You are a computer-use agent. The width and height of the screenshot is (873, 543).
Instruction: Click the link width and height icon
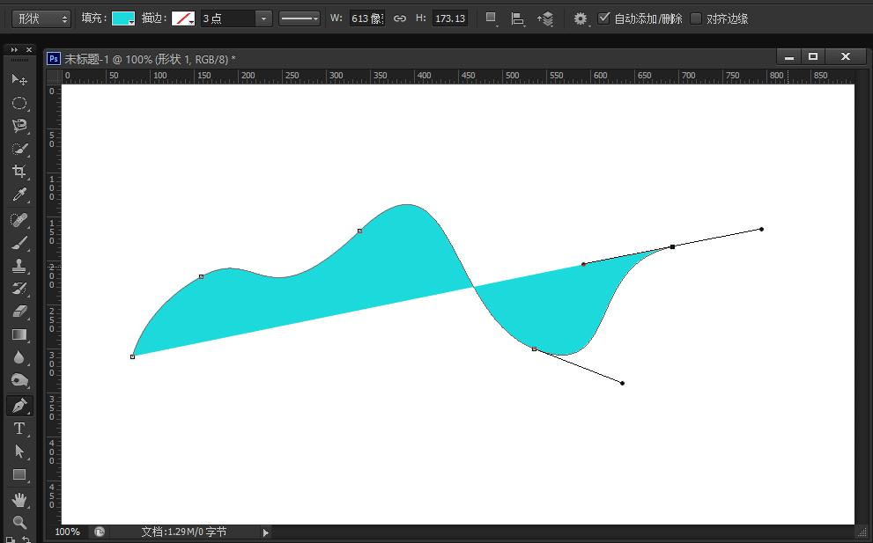coord(400,18)
